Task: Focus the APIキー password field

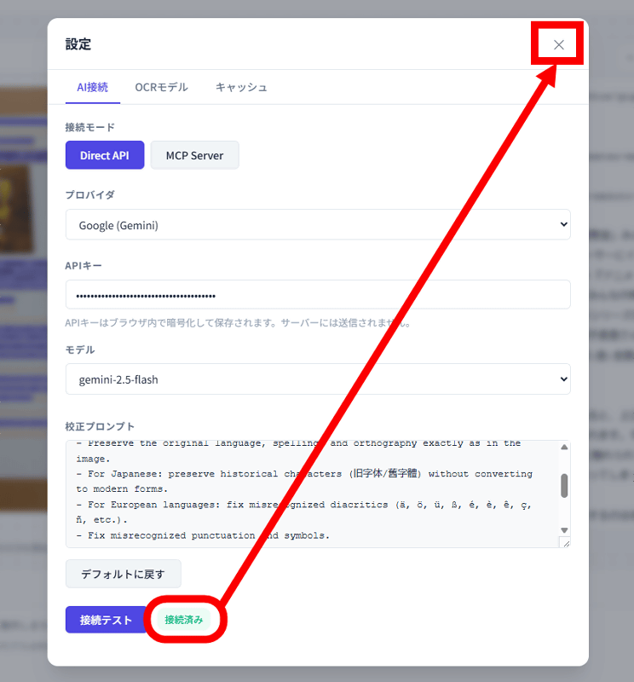Action: 318,295
